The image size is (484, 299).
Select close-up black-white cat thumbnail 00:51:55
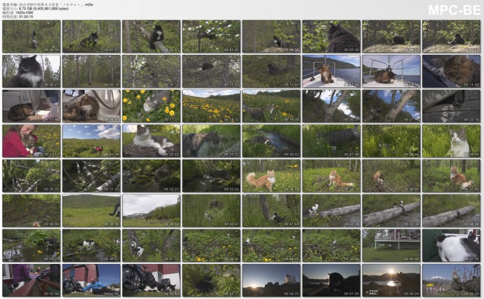click(452, 245)
